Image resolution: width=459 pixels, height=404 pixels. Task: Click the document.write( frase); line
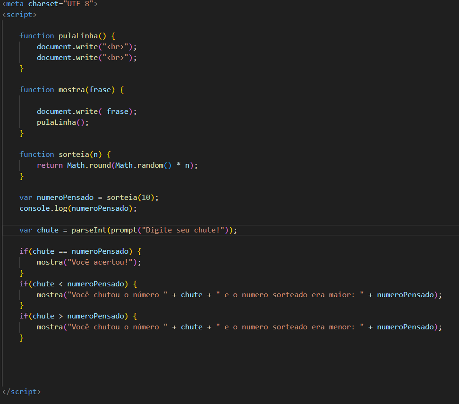86,112
